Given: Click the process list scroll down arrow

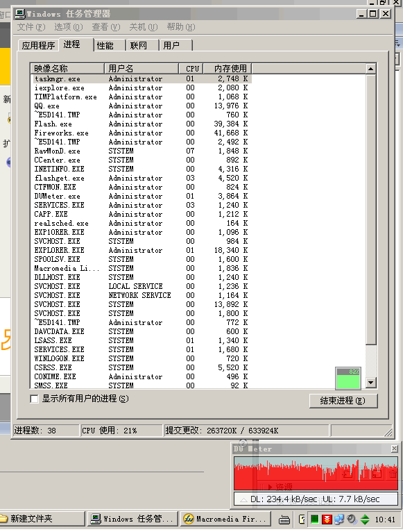Looking at the screenshot, I should pyautogui.click(x=371, y=383).
